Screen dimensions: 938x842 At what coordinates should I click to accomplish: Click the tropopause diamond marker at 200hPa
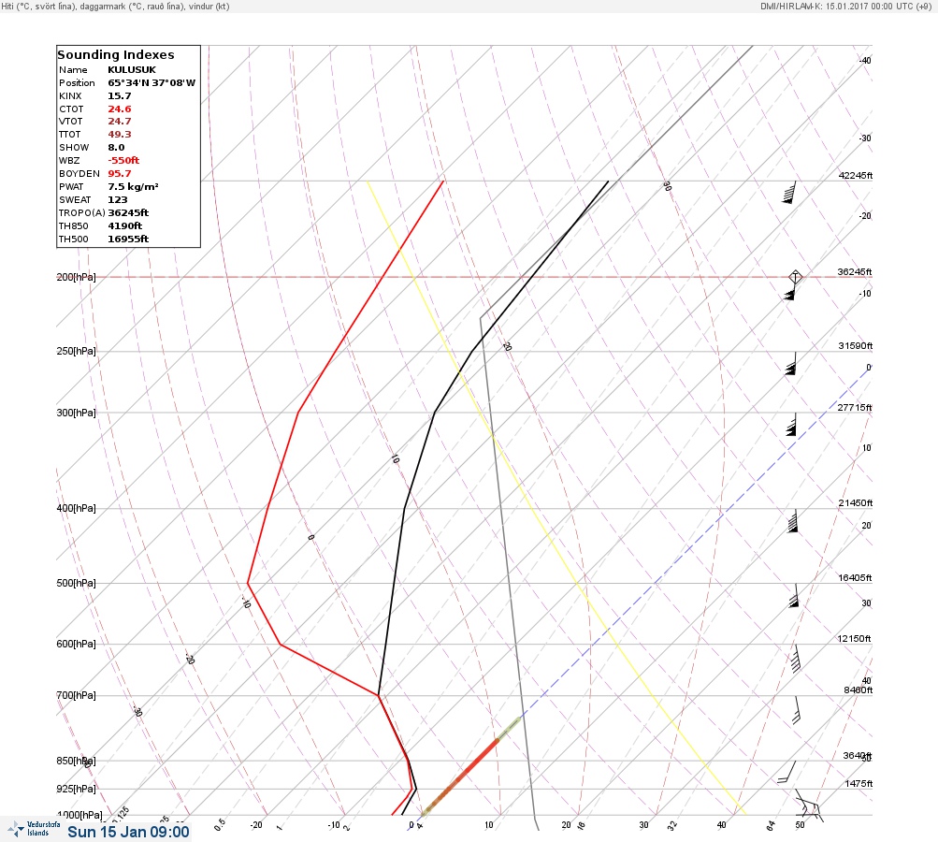[795, 277]
